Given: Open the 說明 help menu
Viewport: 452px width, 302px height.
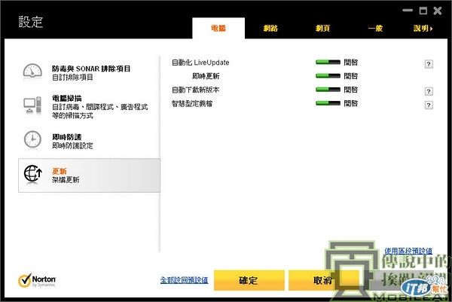Looking at the screenshot, I should tap(423, 28).
